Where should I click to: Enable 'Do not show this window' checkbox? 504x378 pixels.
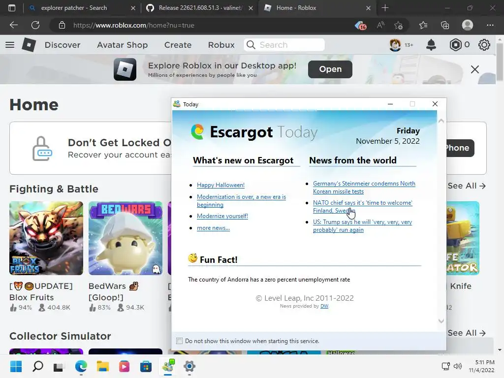tap(179, 341)
